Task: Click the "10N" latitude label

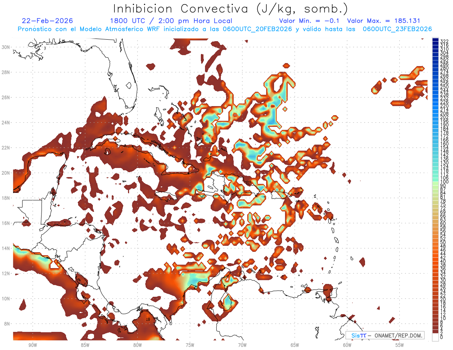Action: tap(6, 299)
